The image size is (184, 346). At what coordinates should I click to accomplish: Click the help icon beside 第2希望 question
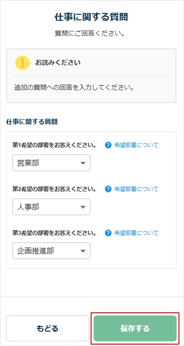pos(108,189)
